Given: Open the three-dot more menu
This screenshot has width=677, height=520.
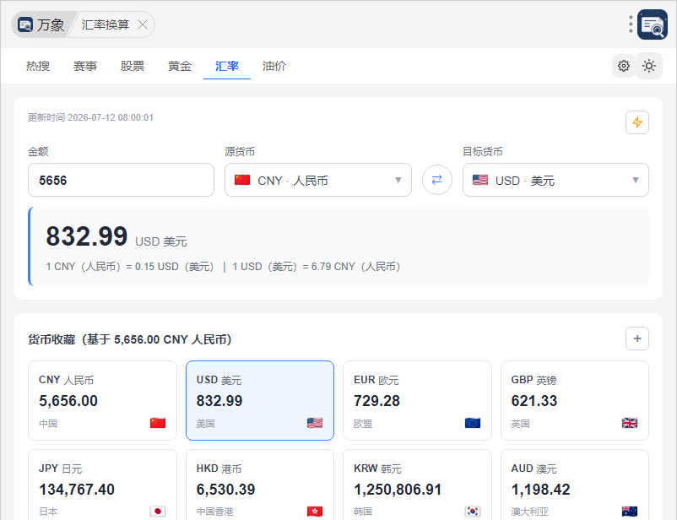Looking at the screenshot, I should 631,24.
